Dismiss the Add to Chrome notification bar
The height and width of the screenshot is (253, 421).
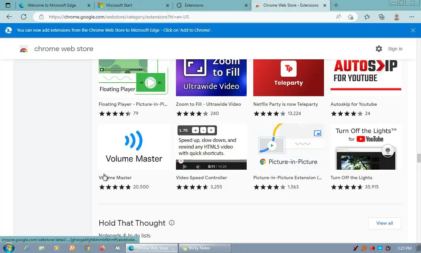(413, 30)
